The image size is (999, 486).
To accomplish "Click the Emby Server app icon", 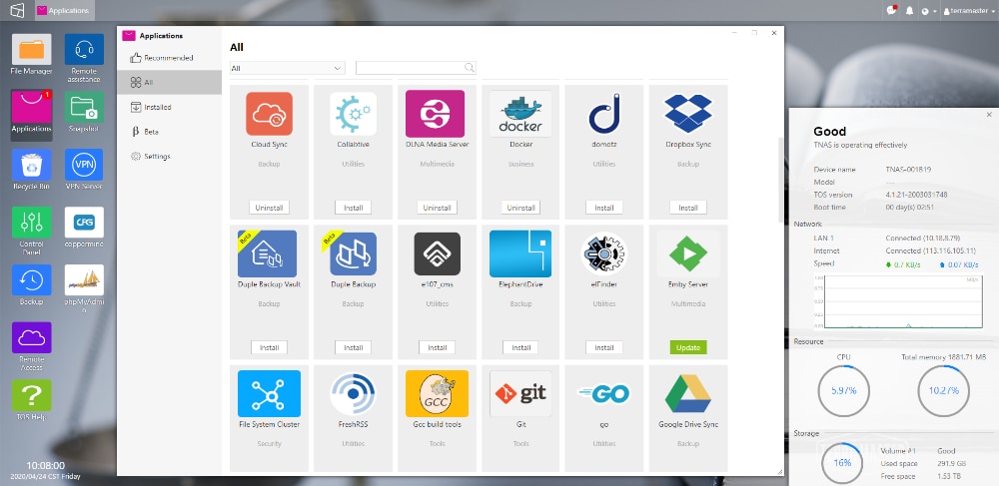I will pos(688,253).
